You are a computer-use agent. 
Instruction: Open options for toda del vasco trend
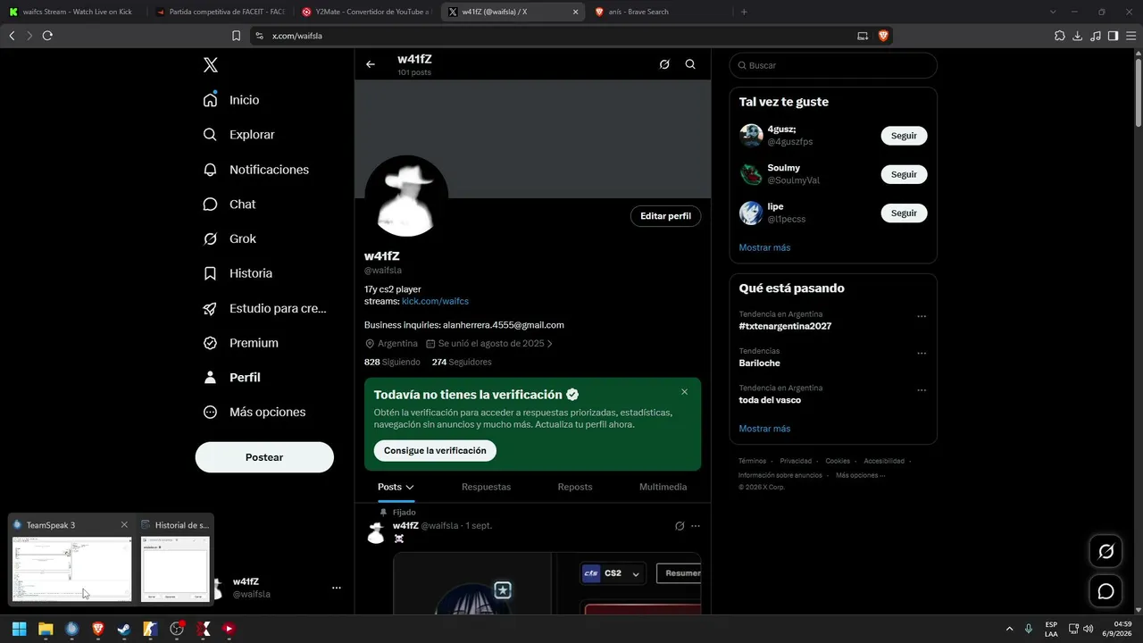point(922,390)
